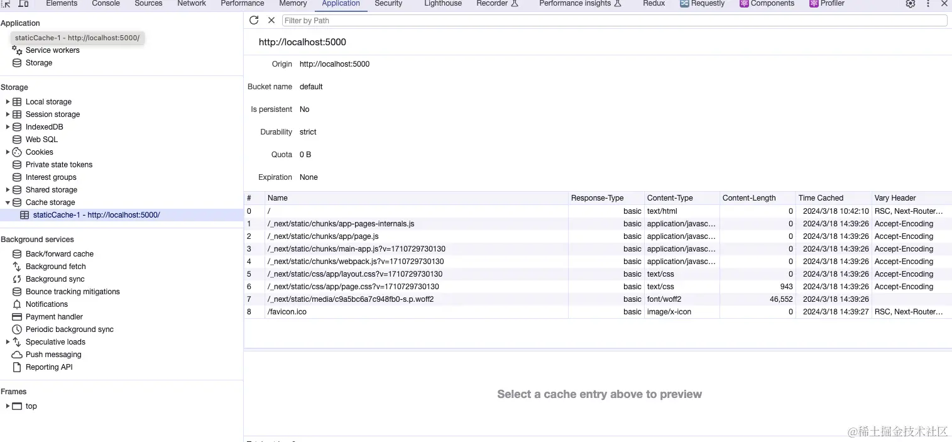Select the main-app.js cache entry
Viewport: 952px width, 442px height.
pyautogui.click(x=598, y=249)
